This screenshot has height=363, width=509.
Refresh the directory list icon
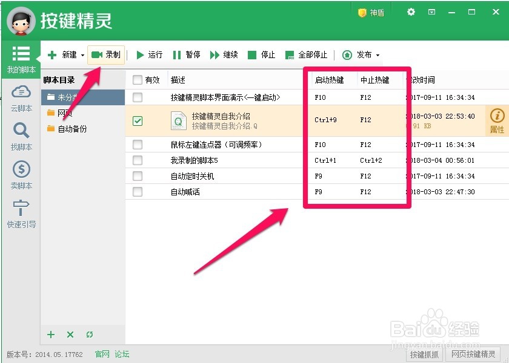tap(90, 335)
